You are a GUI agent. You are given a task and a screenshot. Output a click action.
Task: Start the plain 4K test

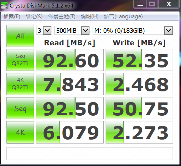20,132
